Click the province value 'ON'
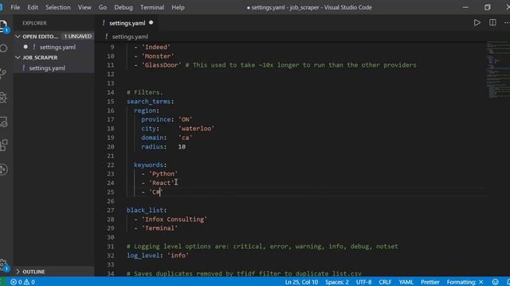This screenshot has height=286, width=510. 185,119
